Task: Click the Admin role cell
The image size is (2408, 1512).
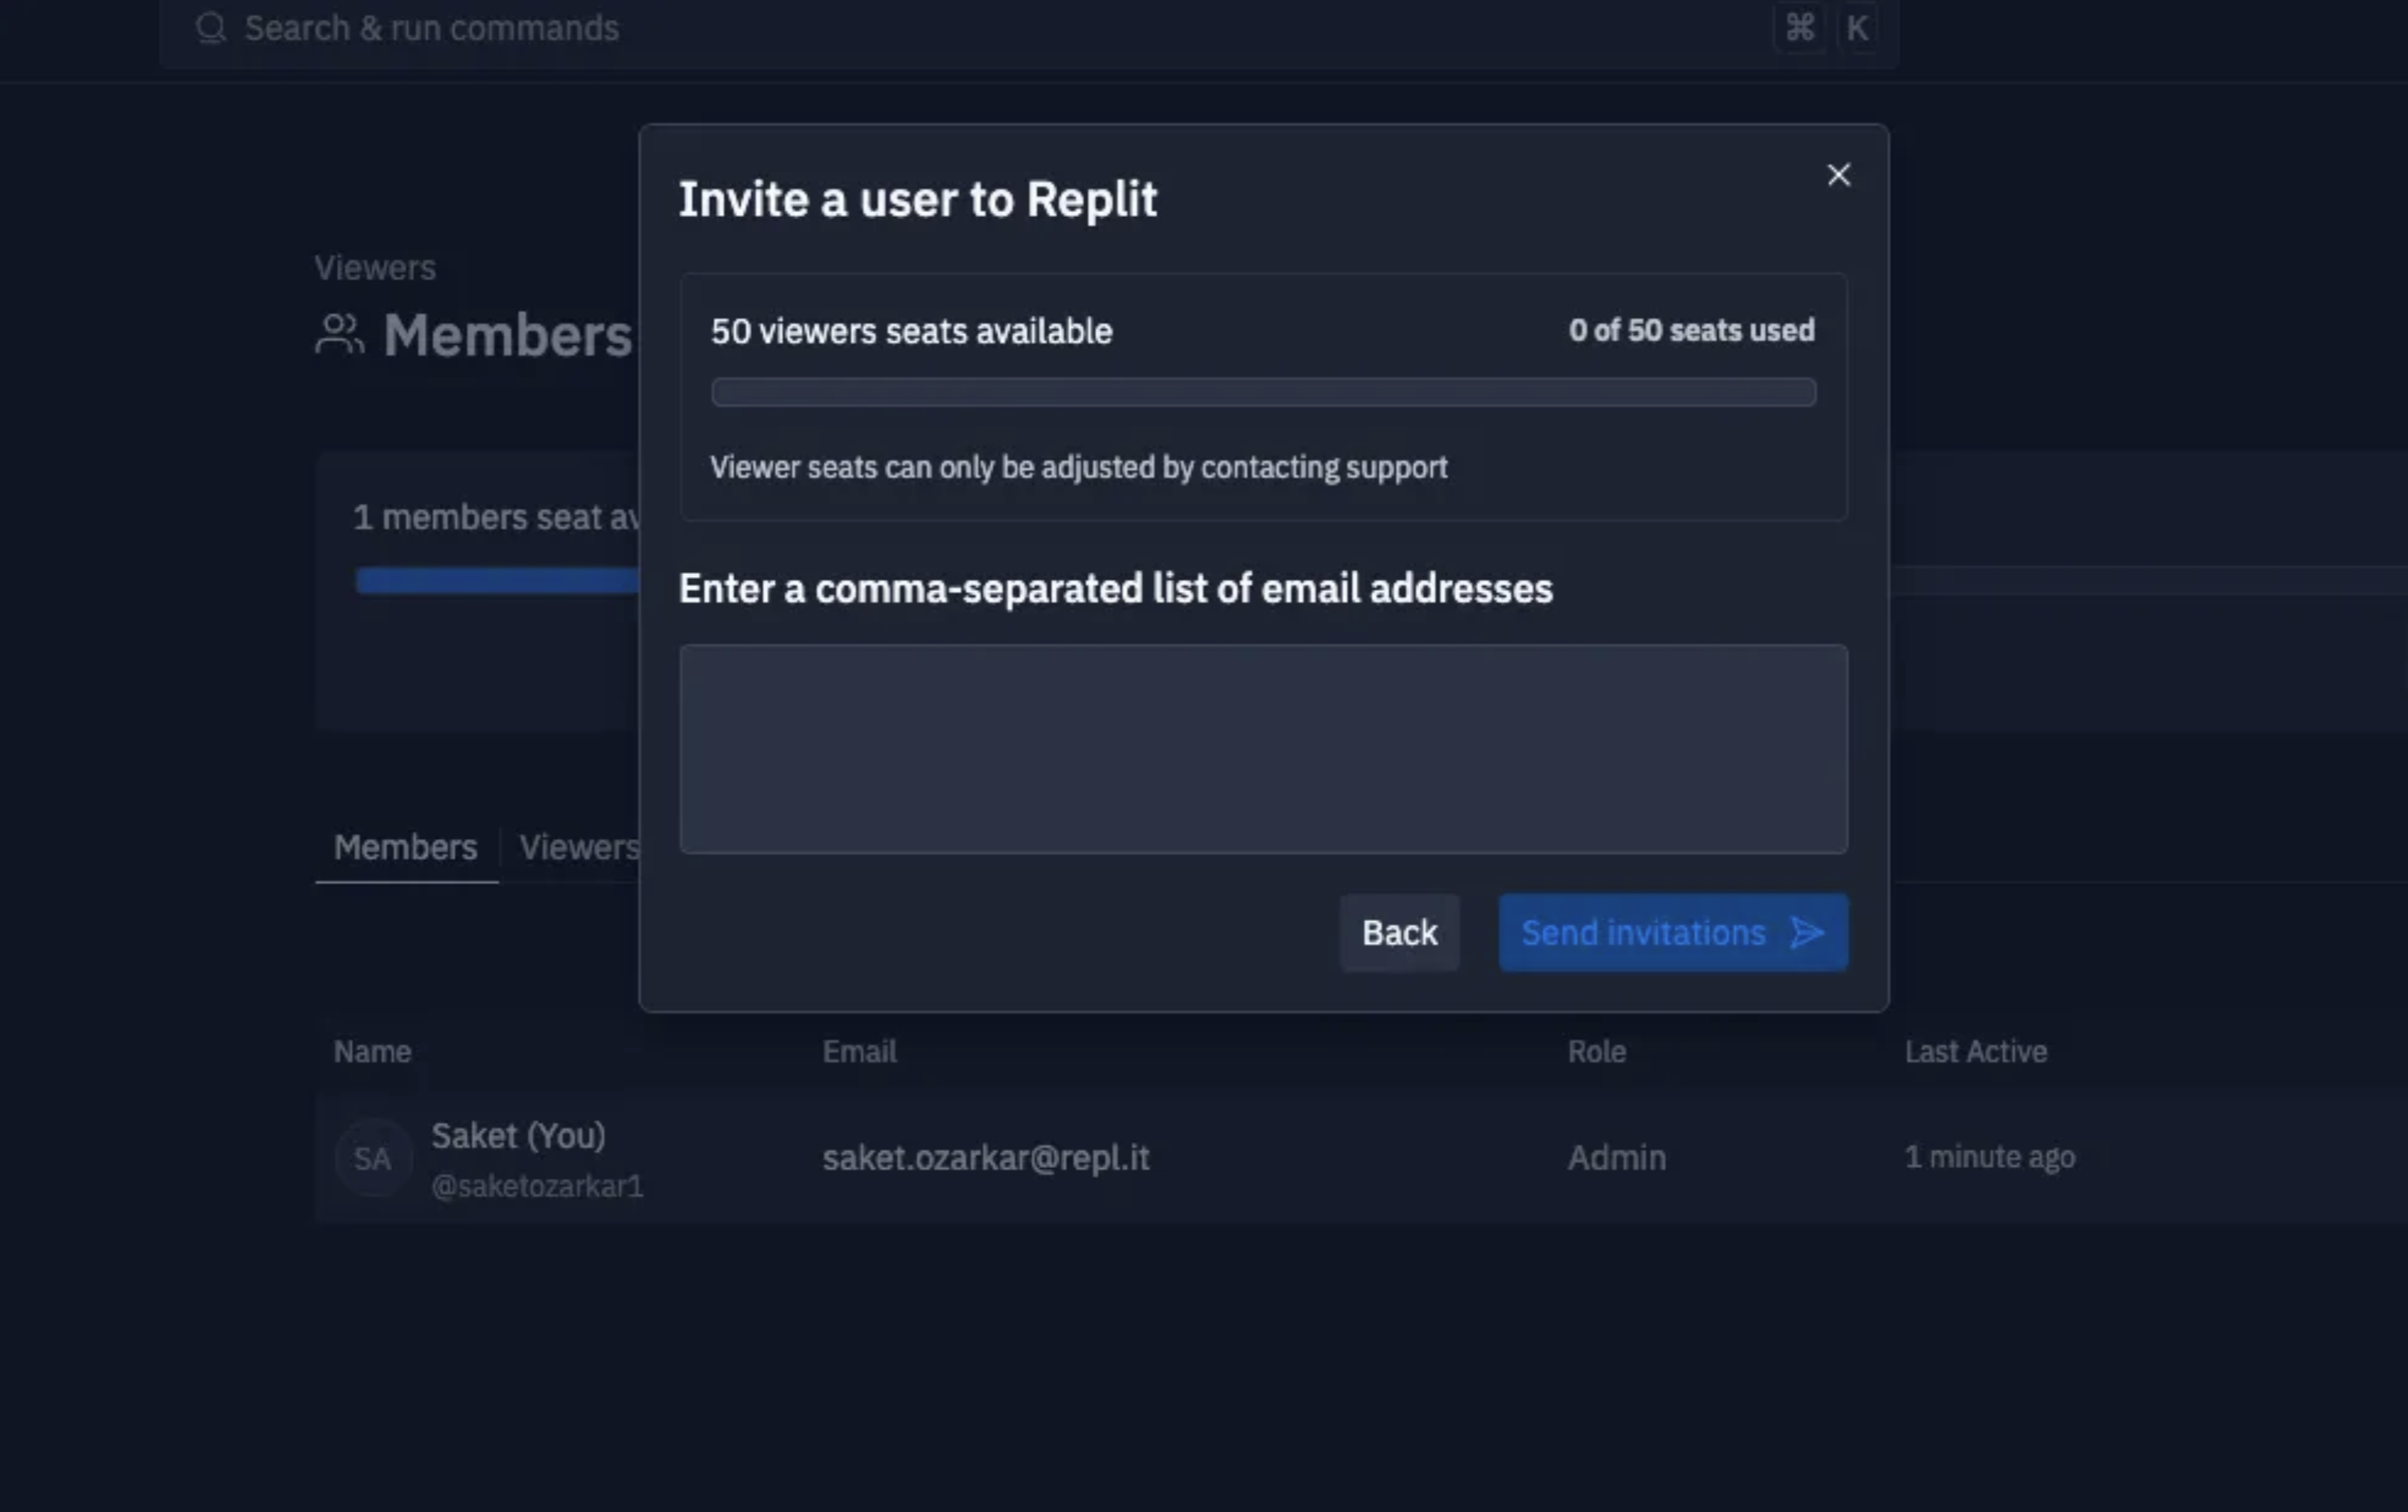Action: pyautogui.click(x=1616, y=1157)
